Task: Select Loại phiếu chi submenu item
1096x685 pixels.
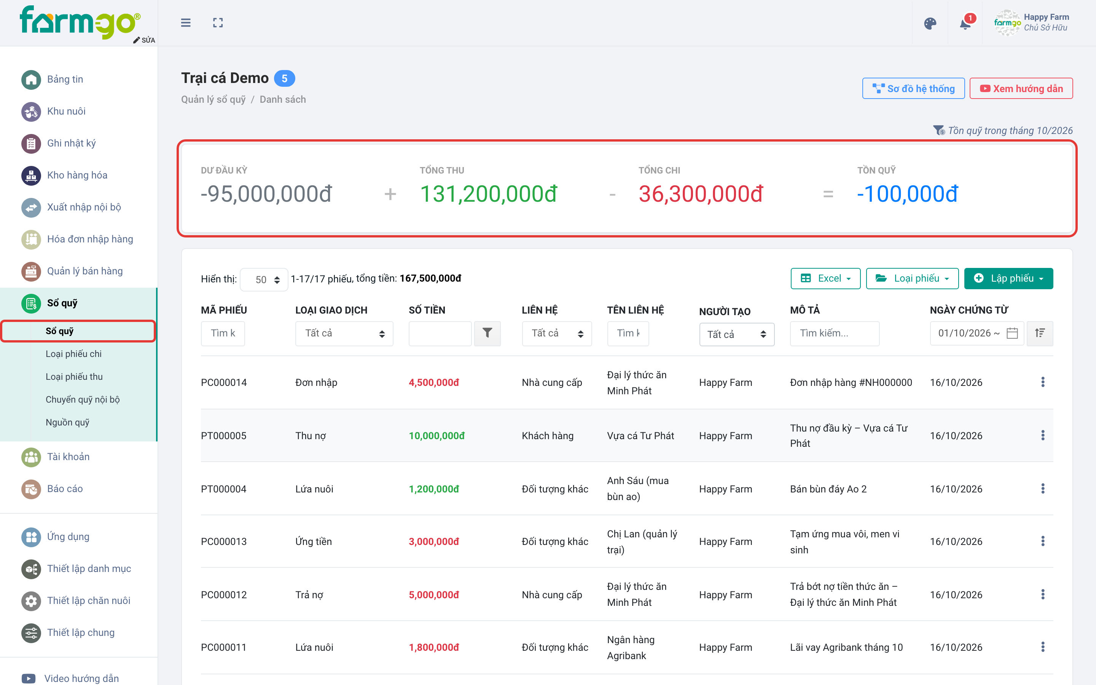Action: click(x=73, y=354)
